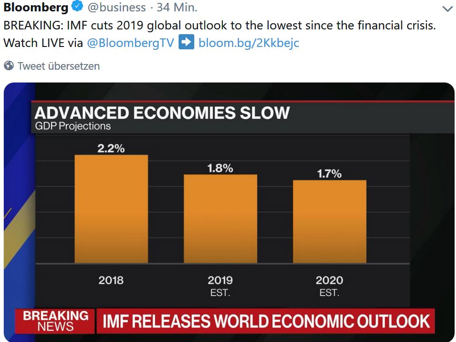Click the 2.2% value label on the chart
Viewport: 456px width, 342px height.
111,148
